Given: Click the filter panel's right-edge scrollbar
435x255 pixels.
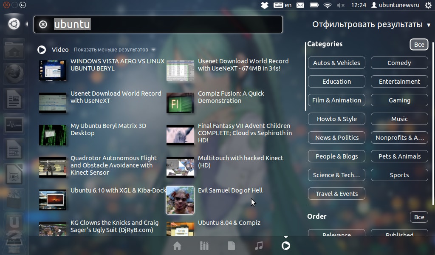Looking at the screenshot, I should click(x=432, y=124).
